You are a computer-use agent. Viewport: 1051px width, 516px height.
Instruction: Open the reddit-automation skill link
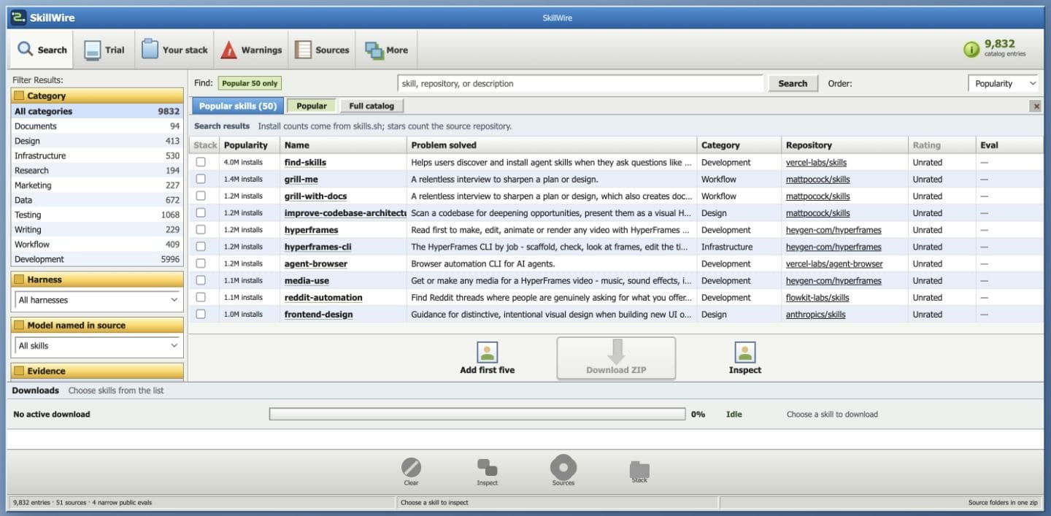coord(323,298)
